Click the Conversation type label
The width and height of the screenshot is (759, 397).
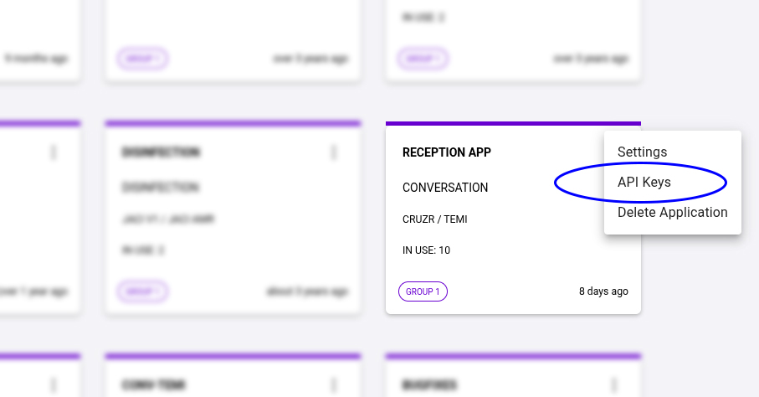pos(444,187)
